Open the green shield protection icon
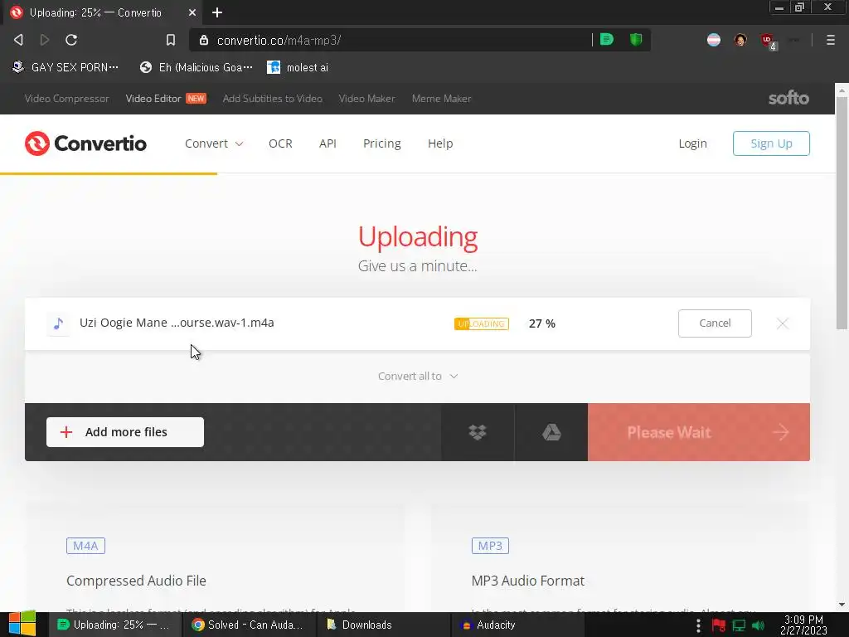849x637 pixels. 636,40
